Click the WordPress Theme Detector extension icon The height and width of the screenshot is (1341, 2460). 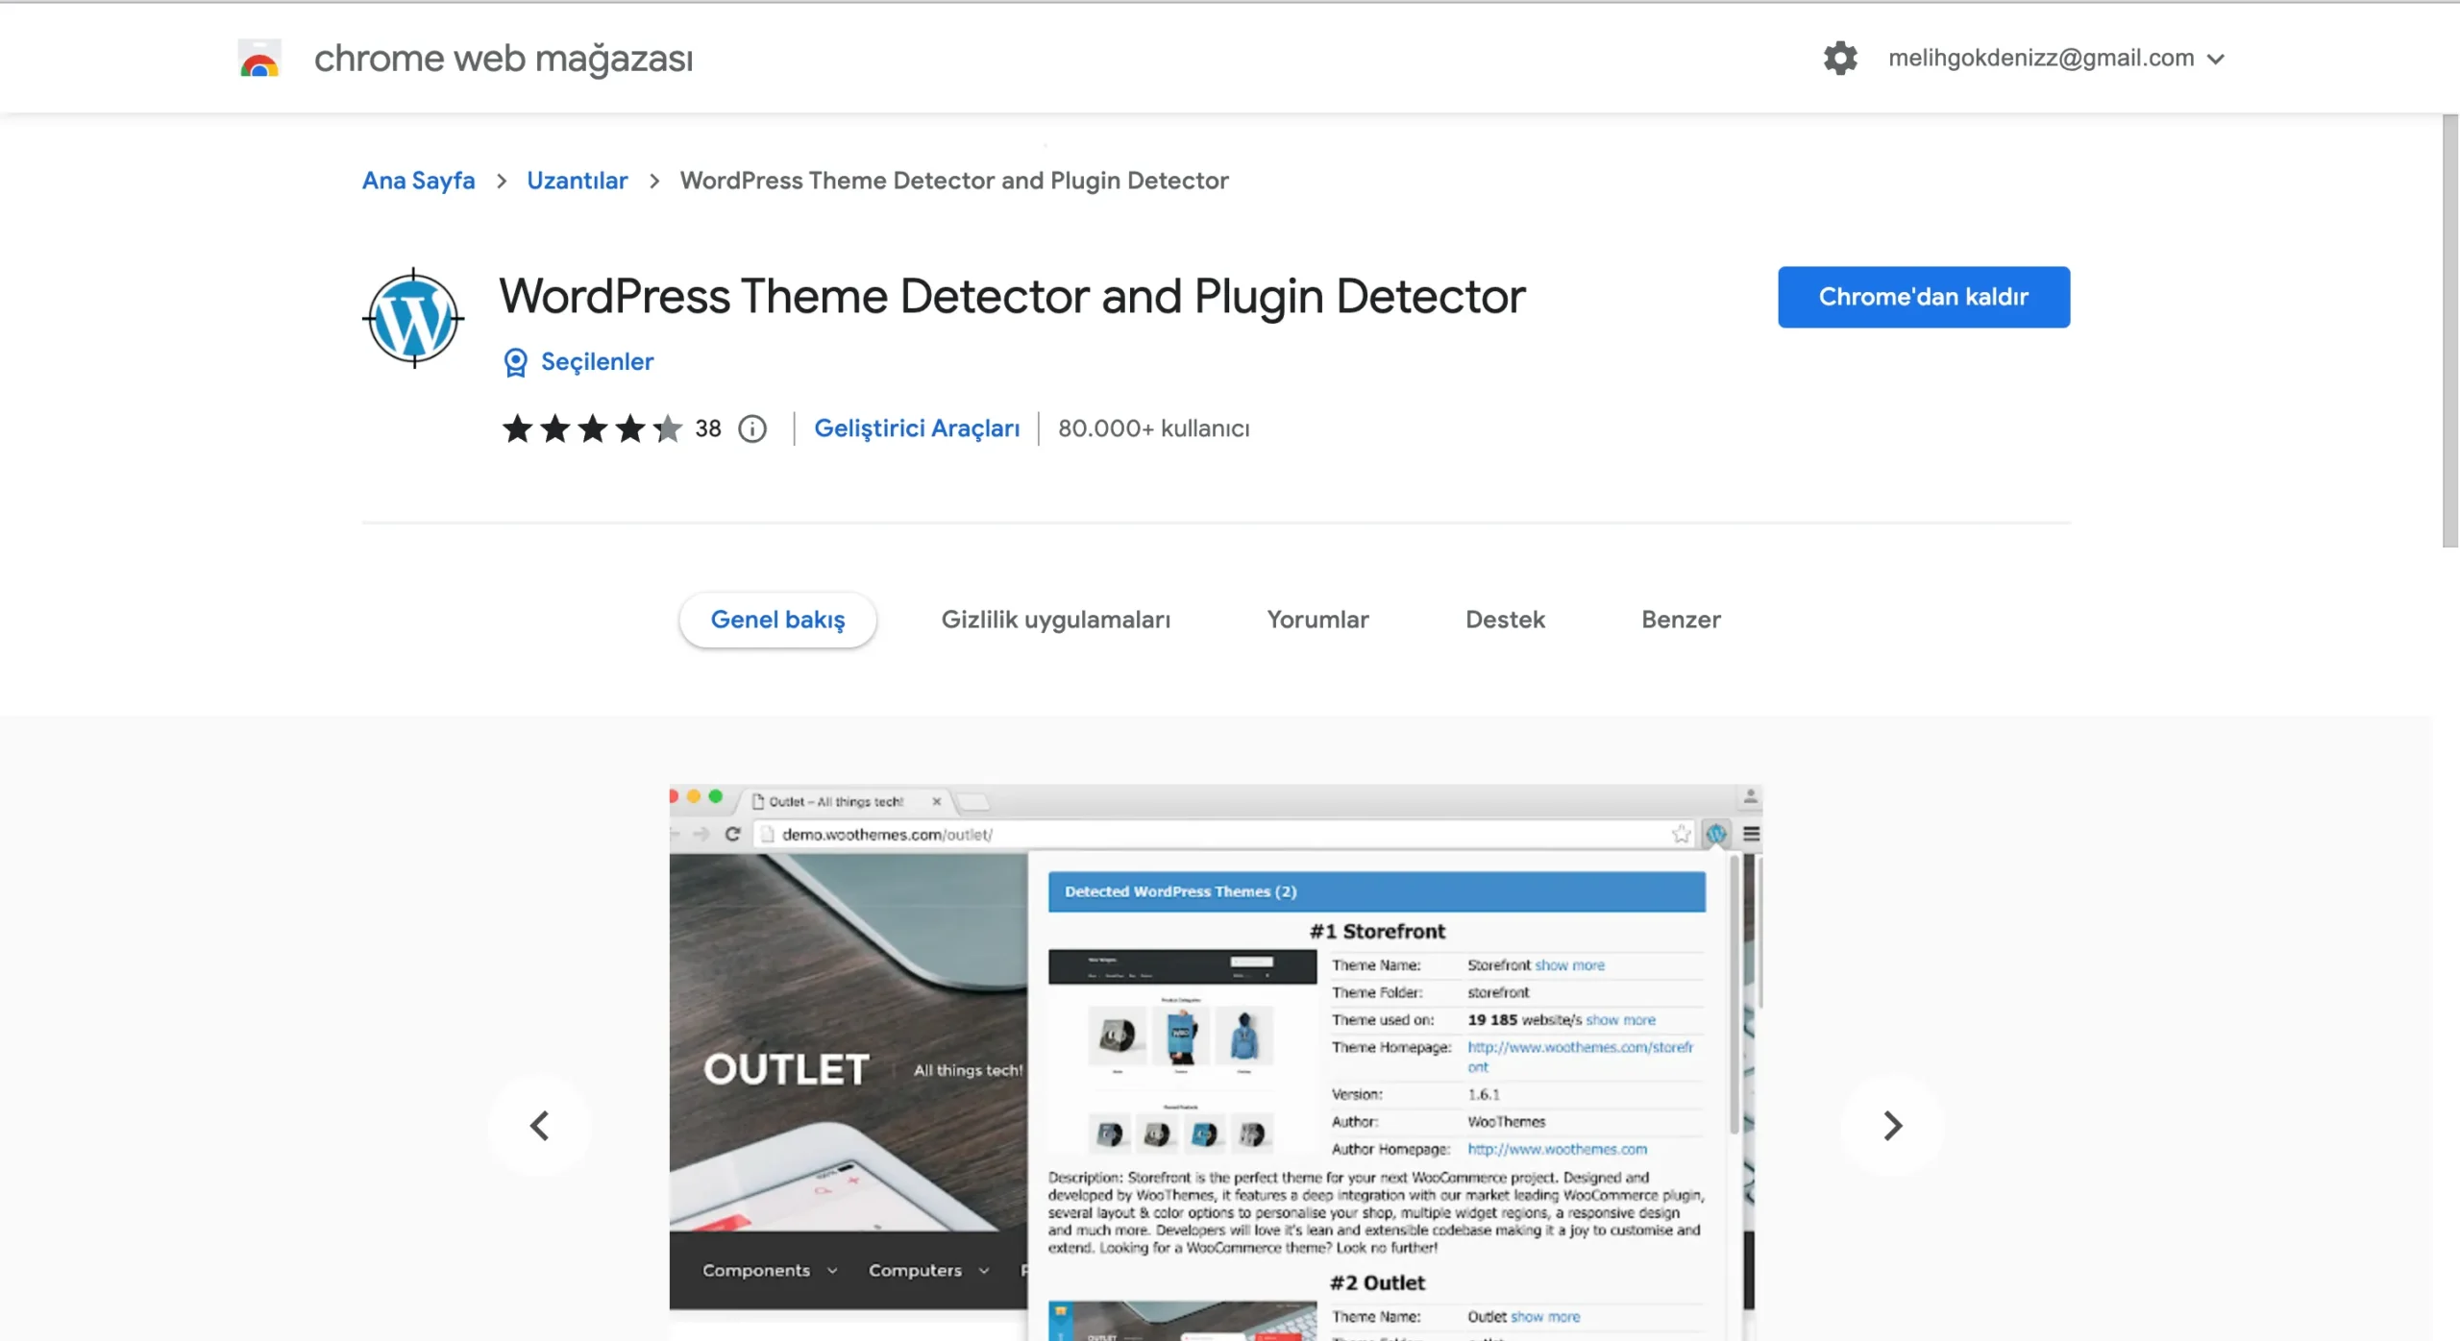413,318
